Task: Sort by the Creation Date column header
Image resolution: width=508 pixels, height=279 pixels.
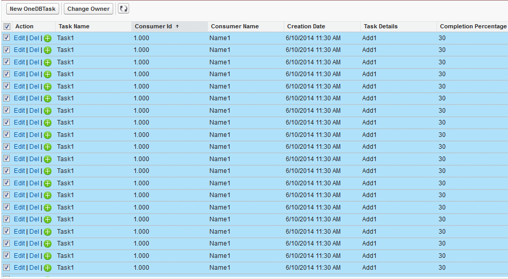Action: point(306,26)
